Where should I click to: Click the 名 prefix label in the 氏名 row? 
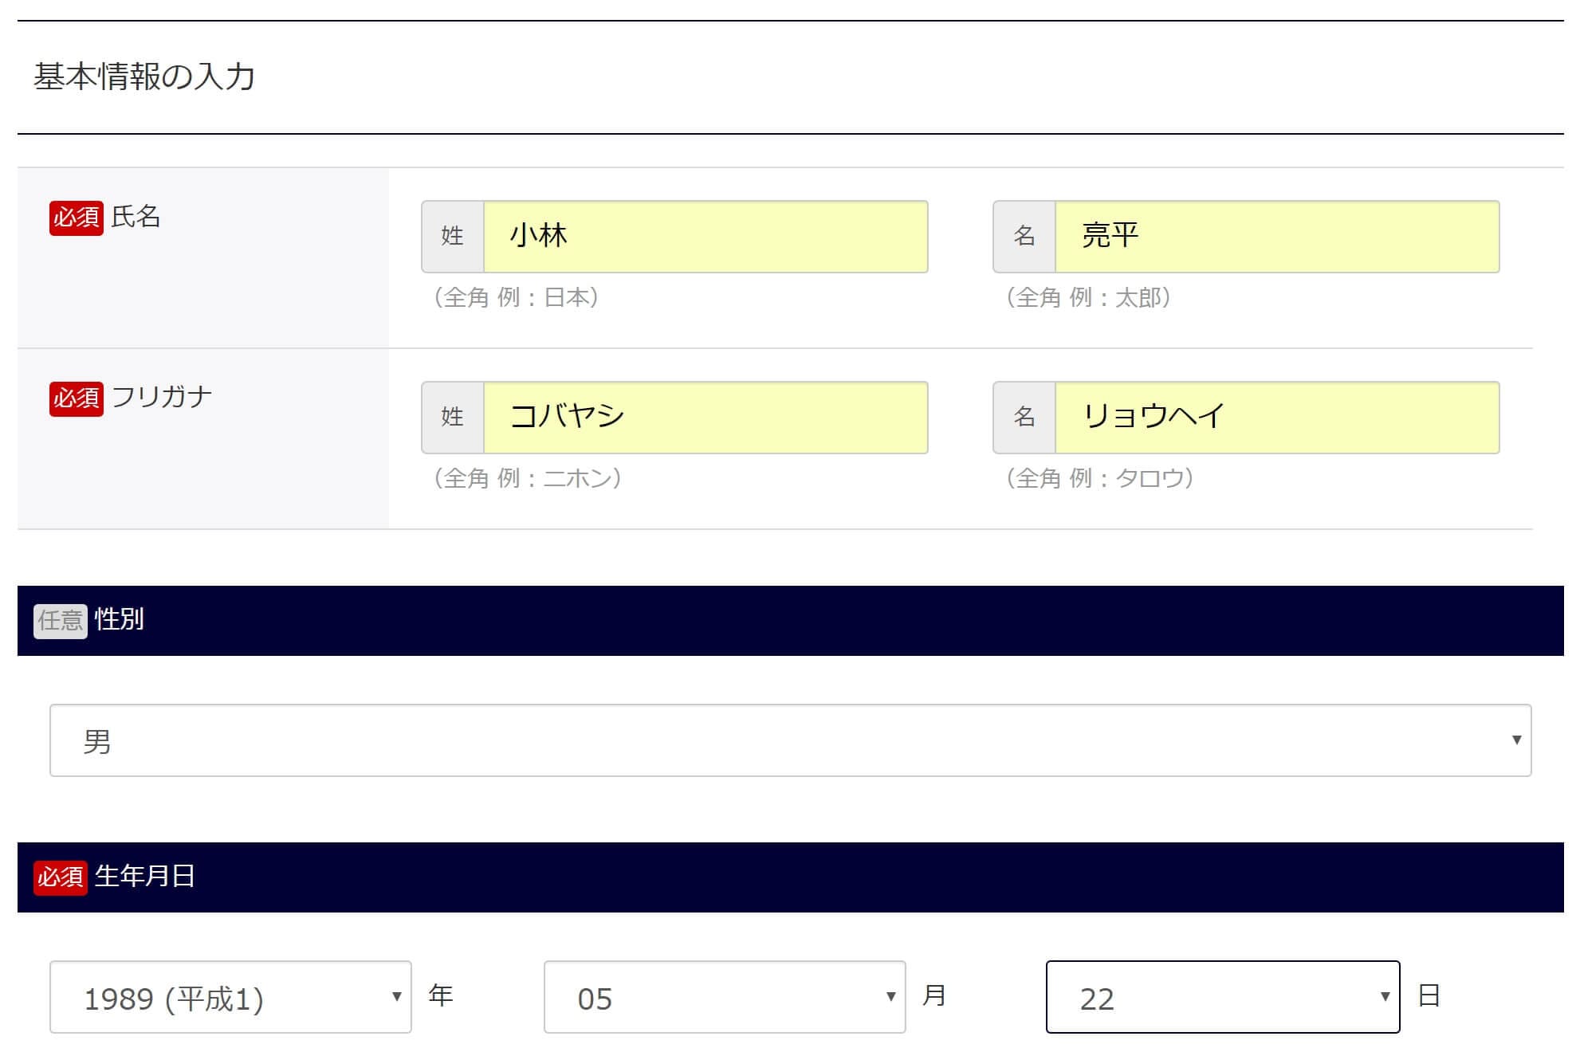[x=1024, y=237]
